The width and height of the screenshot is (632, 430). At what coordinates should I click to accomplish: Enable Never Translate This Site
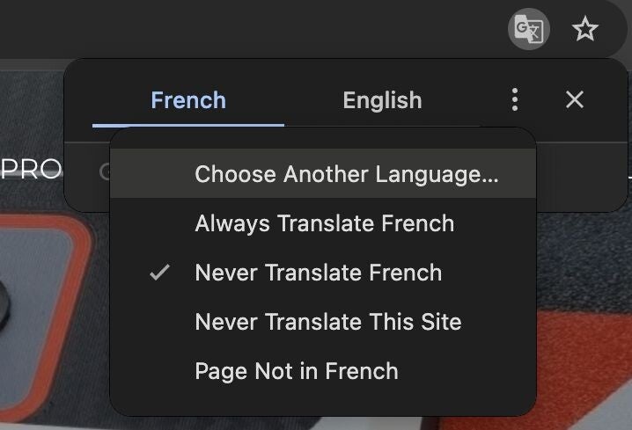[x=327, y=322]
